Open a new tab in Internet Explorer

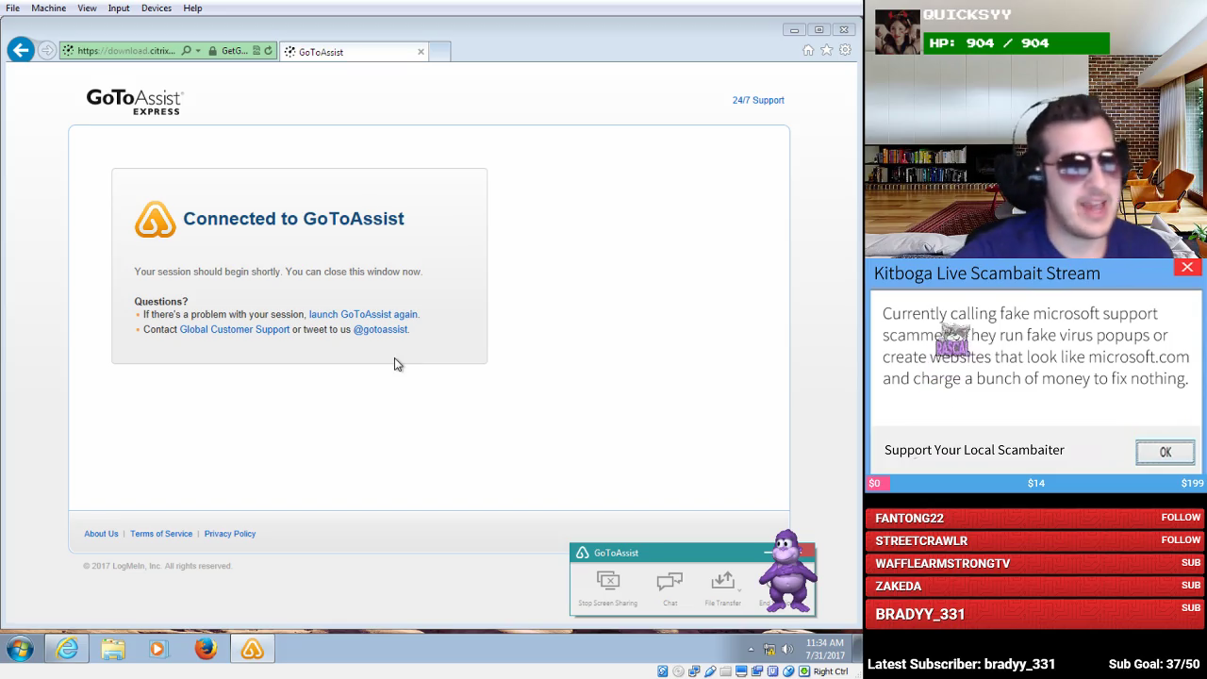point(439,52)
